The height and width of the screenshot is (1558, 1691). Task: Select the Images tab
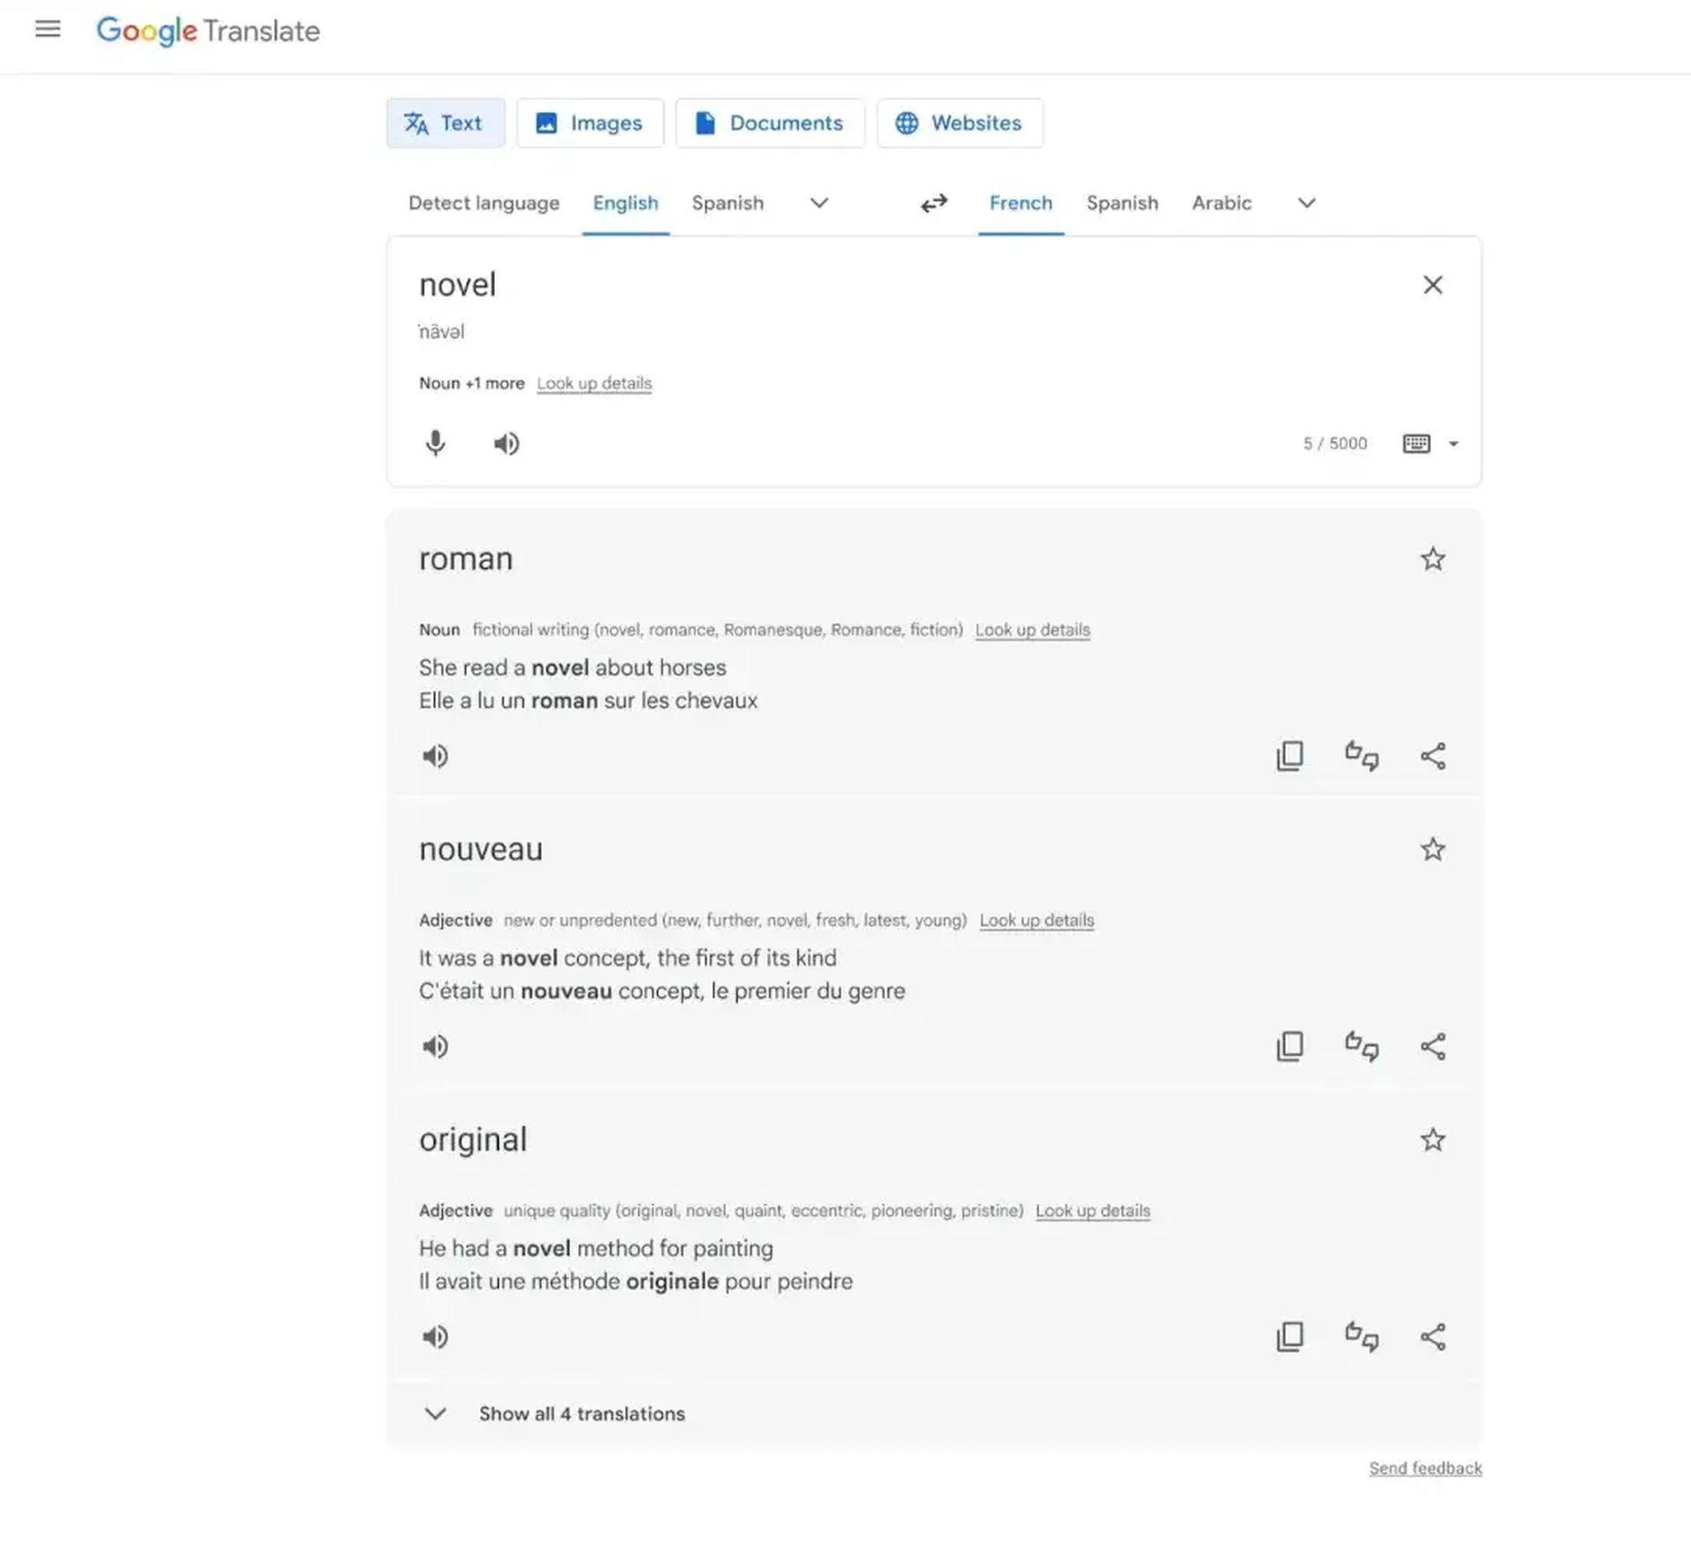tap(589, 122)
